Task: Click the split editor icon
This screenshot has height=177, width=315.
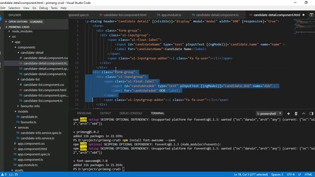Action: (311, 15)
